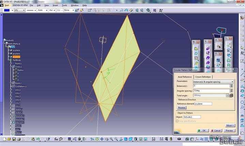Select Line.3 in the specification tree
This screenshot has width=245, height=146.
tap(18, 96)
